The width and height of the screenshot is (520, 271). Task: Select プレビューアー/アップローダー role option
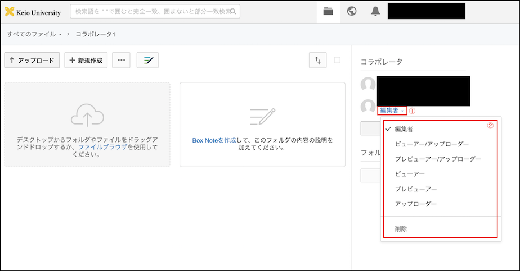(438, 159)
